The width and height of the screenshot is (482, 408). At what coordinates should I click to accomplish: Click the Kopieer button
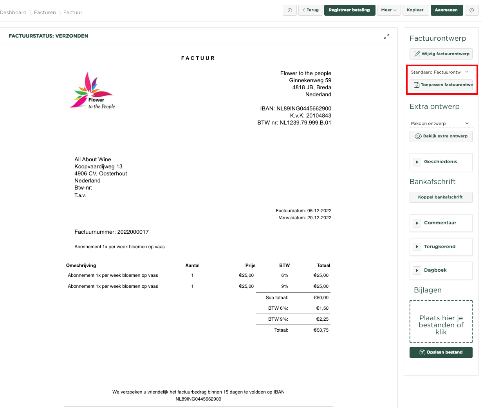tap(415, 10)
